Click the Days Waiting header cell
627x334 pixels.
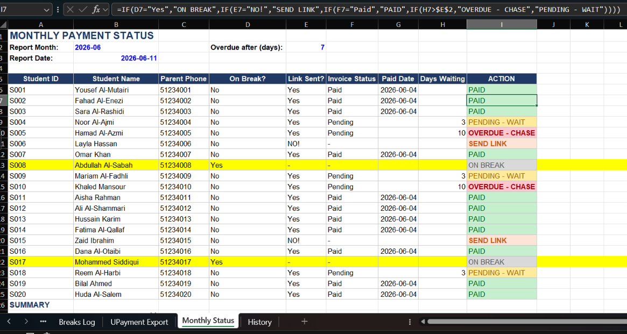pos(442,79)
